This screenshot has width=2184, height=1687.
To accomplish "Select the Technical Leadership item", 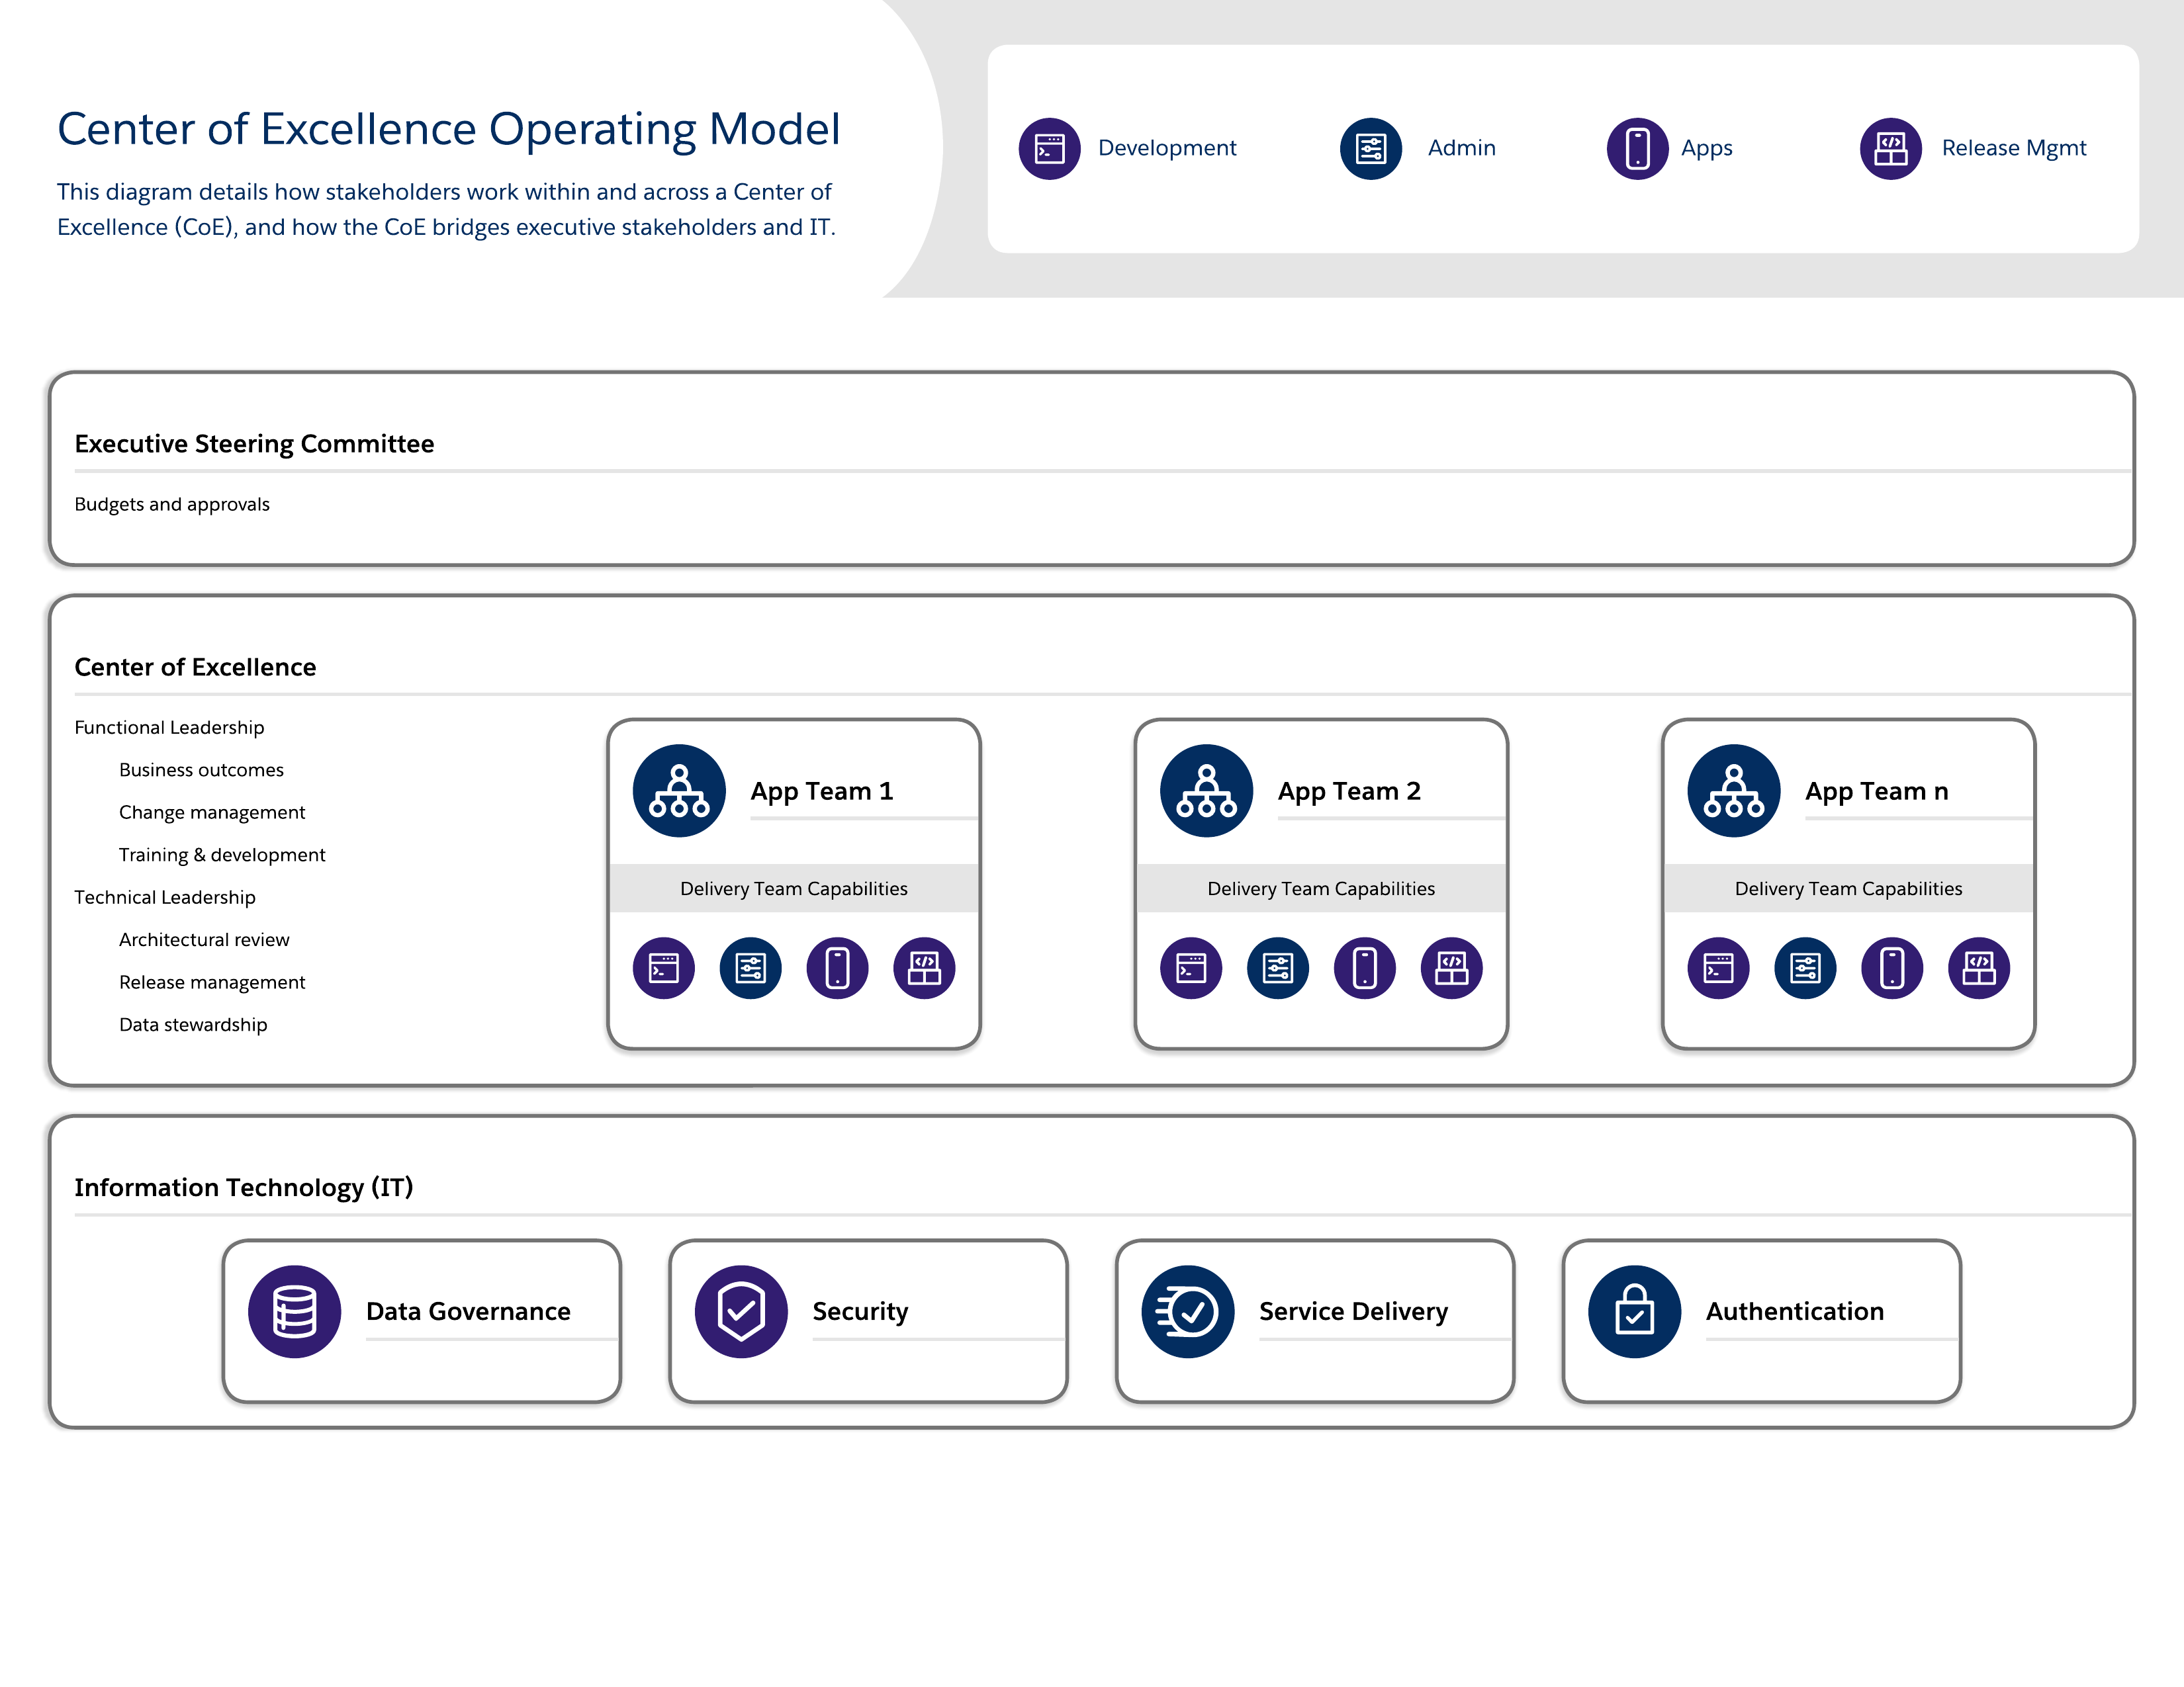I will click(165, 898).
